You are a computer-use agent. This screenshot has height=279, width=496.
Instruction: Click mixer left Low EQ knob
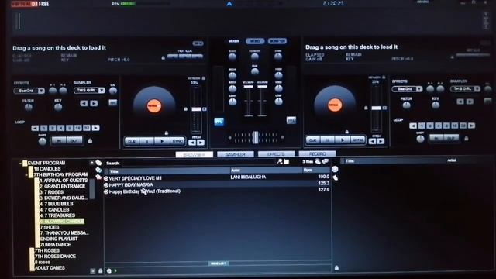click(232, 102)
